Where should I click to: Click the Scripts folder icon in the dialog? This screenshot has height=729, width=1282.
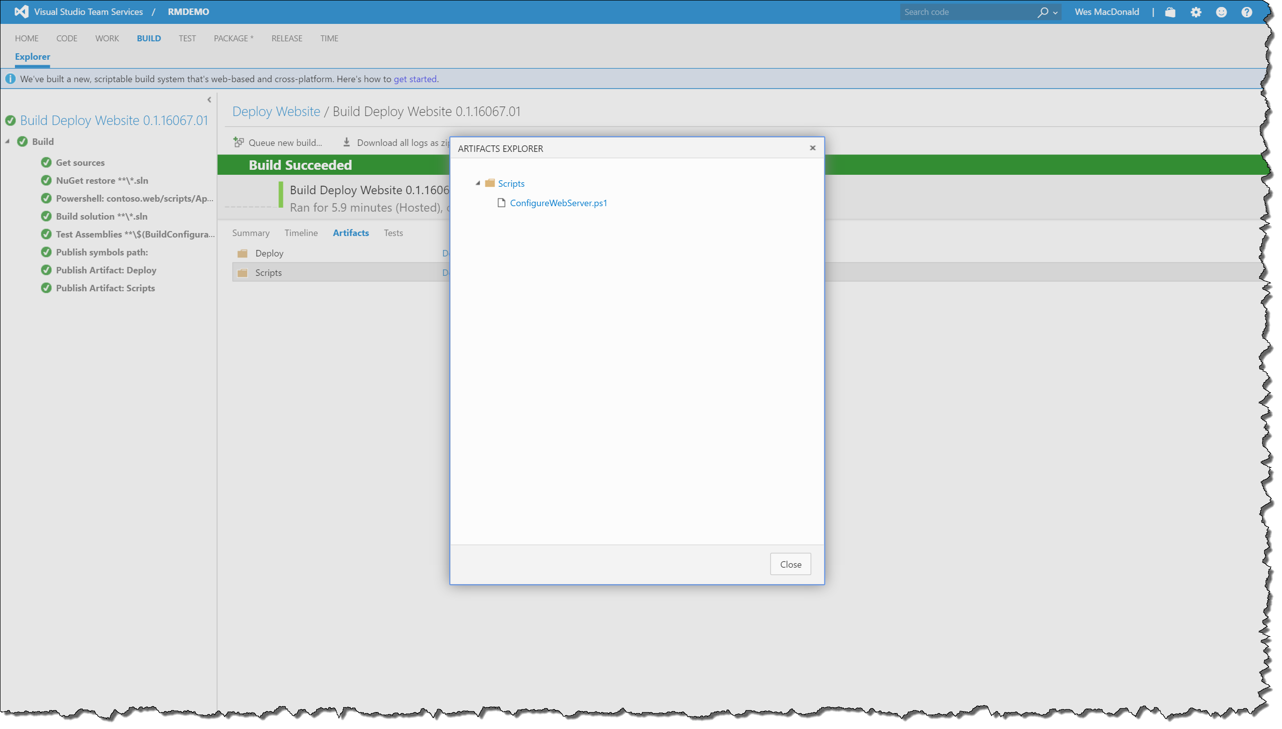tap(490, 183)
